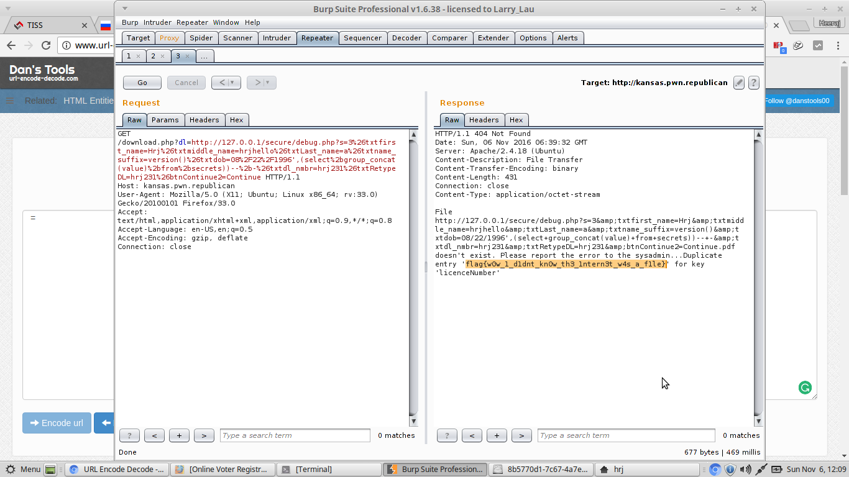Open the Help menu
The height and width of the screenshot is (477, 849).
pos(252,22)
